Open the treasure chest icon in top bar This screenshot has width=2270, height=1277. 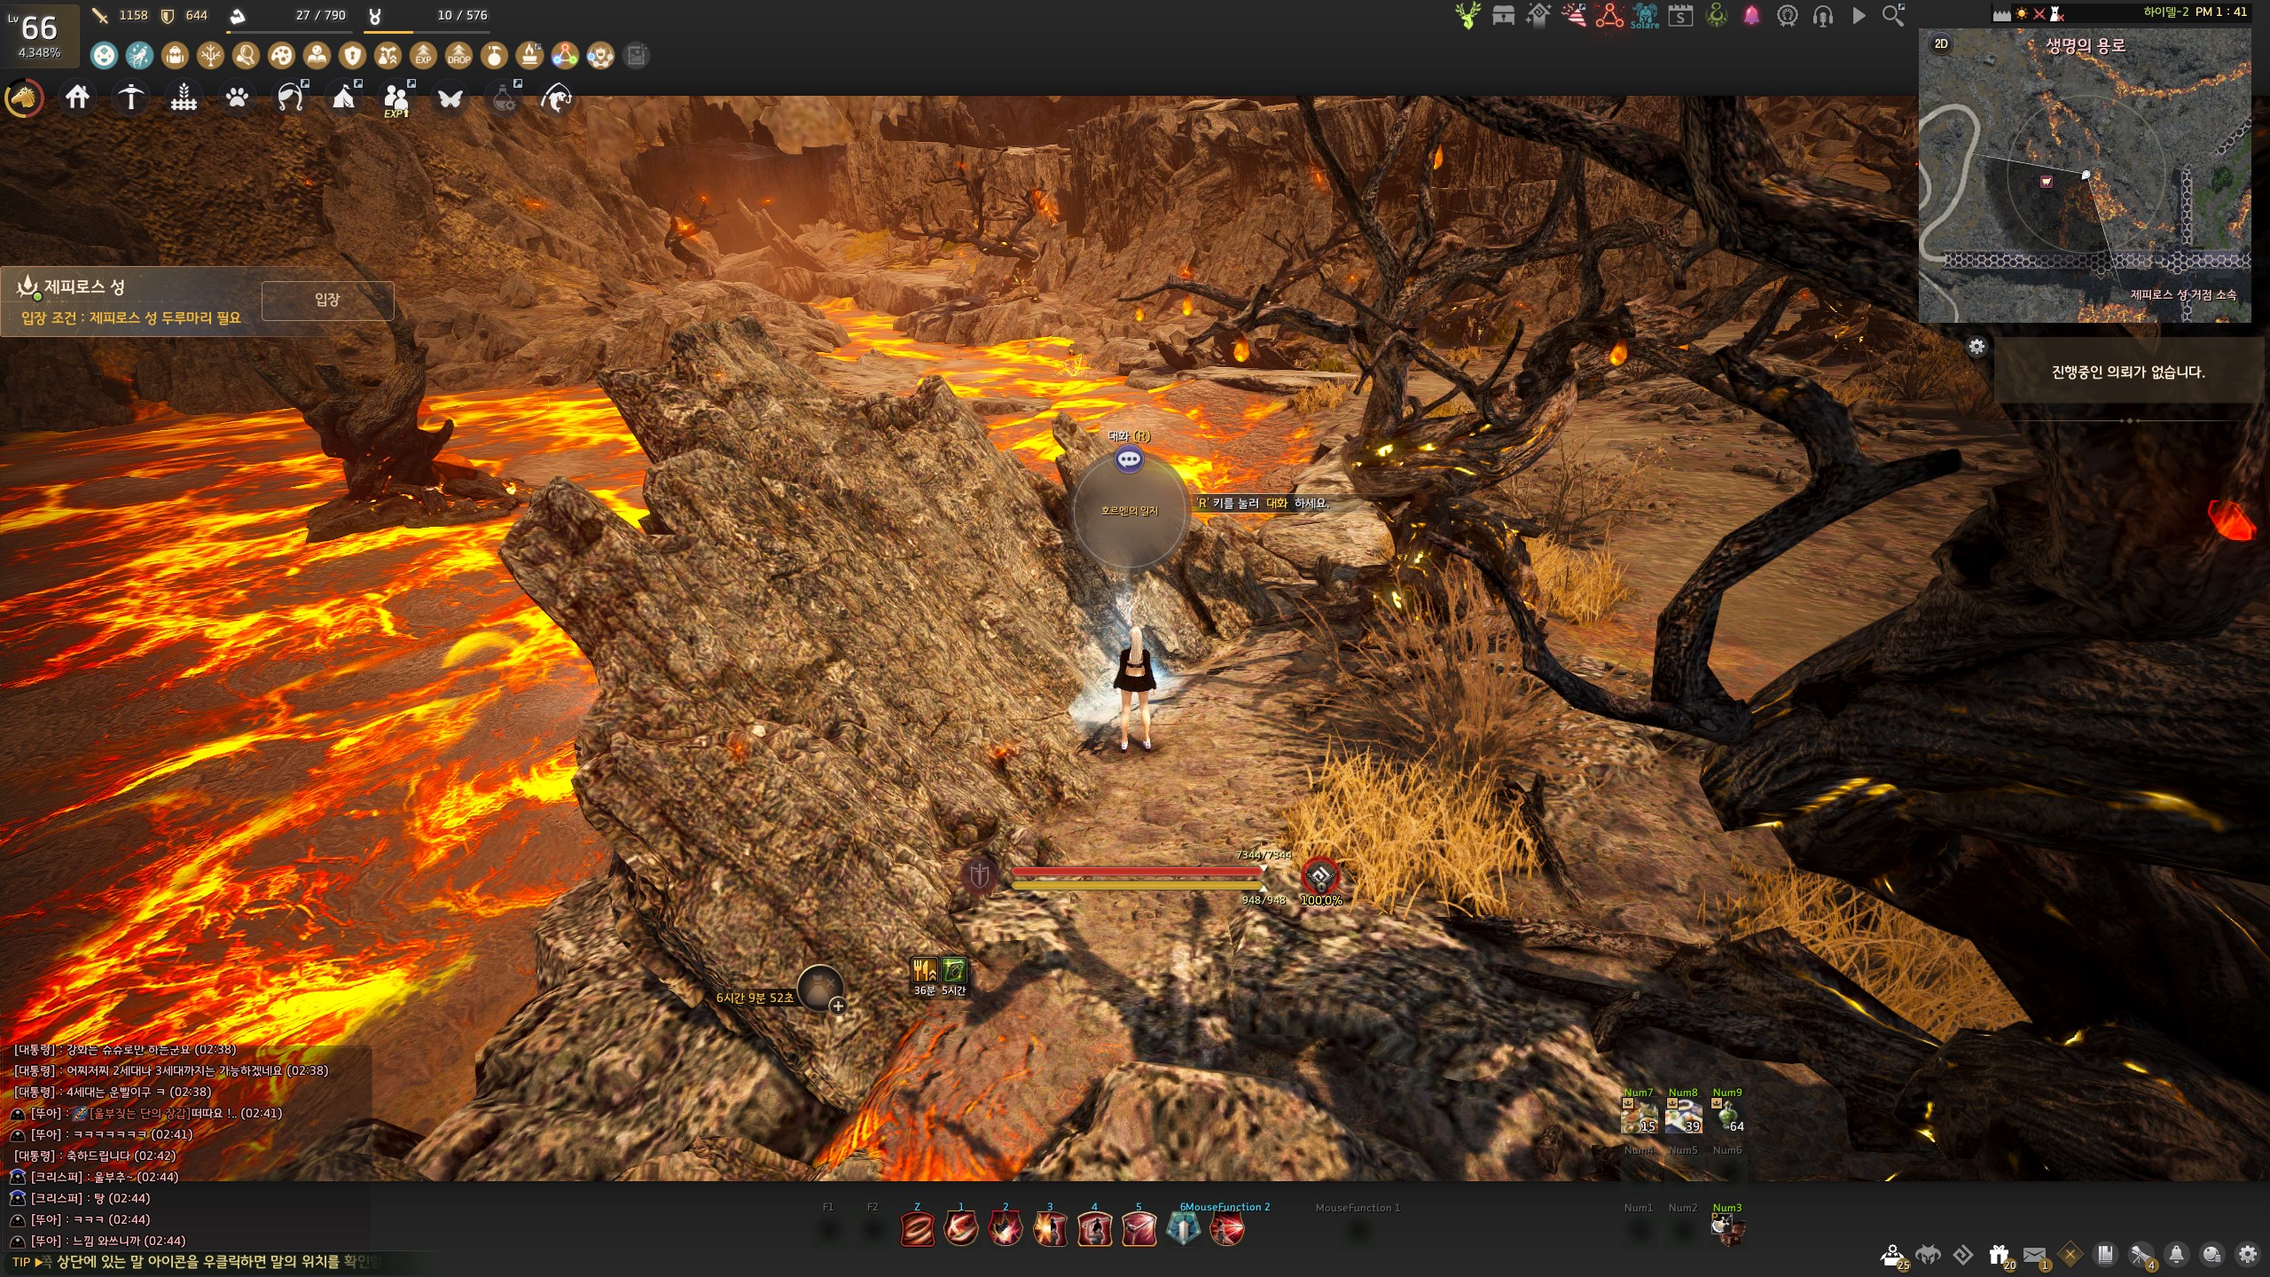(x=1503, y=16)
